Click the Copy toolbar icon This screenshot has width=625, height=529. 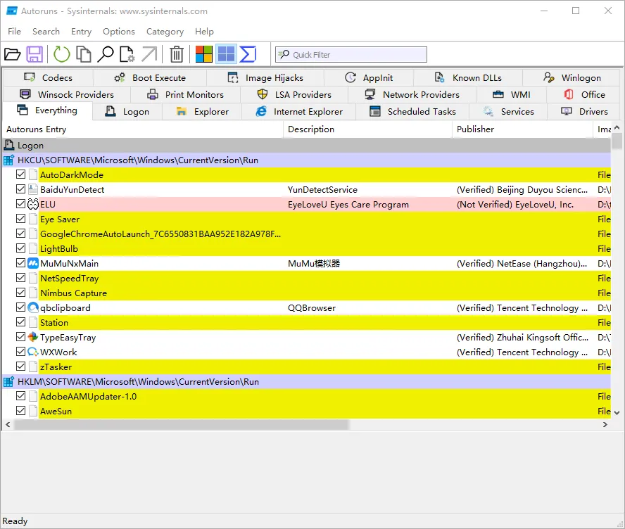coord(83,54)
